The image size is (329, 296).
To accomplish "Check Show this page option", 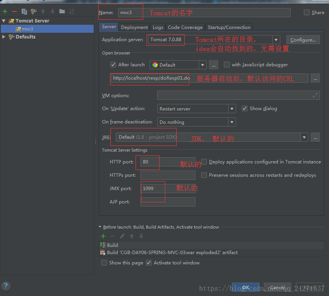I will click(104, 263).
